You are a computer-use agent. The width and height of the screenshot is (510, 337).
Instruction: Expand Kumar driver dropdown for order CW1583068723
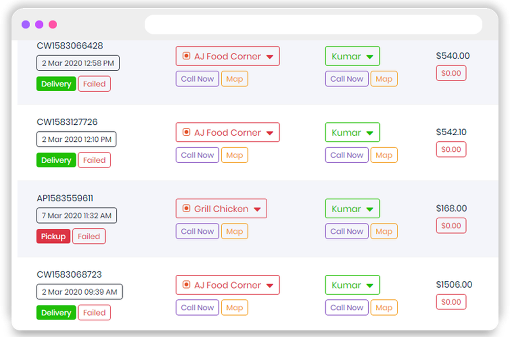click(x=352, y=285)
